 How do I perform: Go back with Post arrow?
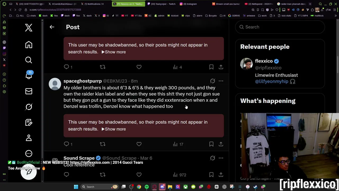tap(52, 27)
